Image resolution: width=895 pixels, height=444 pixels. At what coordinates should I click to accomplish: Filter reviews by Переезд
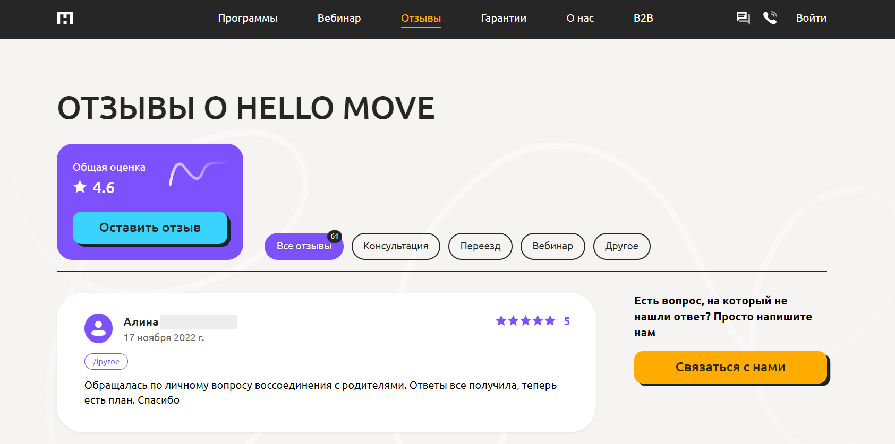point(480,247)
